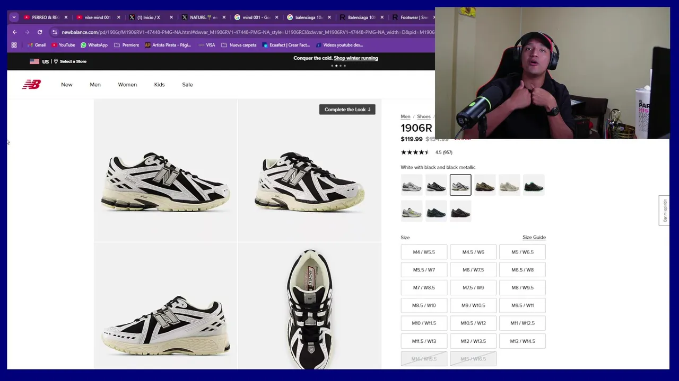Click the newbalance.com URL address bar
The width and height of the screenshot is (679, 381).
pyautogui.click(x=247, y=32)
